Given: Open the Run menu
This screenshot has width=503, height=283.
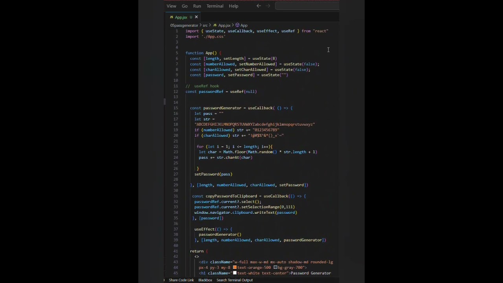Looking at the screenshot, I should click(197, 6).
